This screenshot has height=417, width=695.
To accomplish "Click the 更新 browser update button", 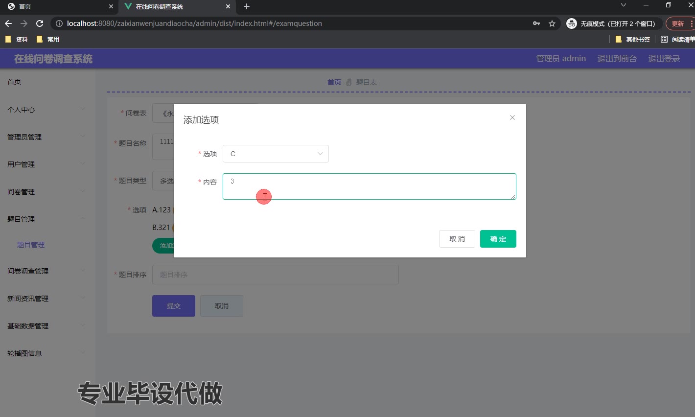I will (679, 23).
